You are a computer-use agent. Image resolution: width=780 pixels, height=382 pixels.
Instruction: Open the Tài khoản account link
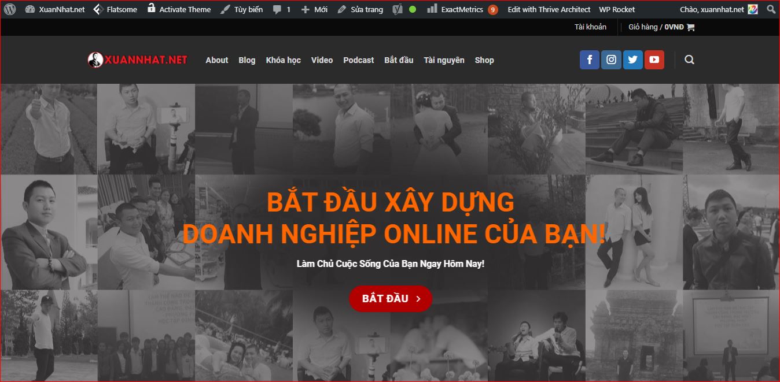(590, 27)
